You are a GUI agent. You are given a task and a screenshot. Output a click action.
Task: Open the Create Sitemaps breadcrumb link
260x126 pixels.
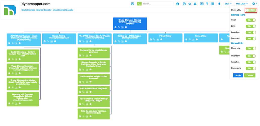click(x=47, y=10)
